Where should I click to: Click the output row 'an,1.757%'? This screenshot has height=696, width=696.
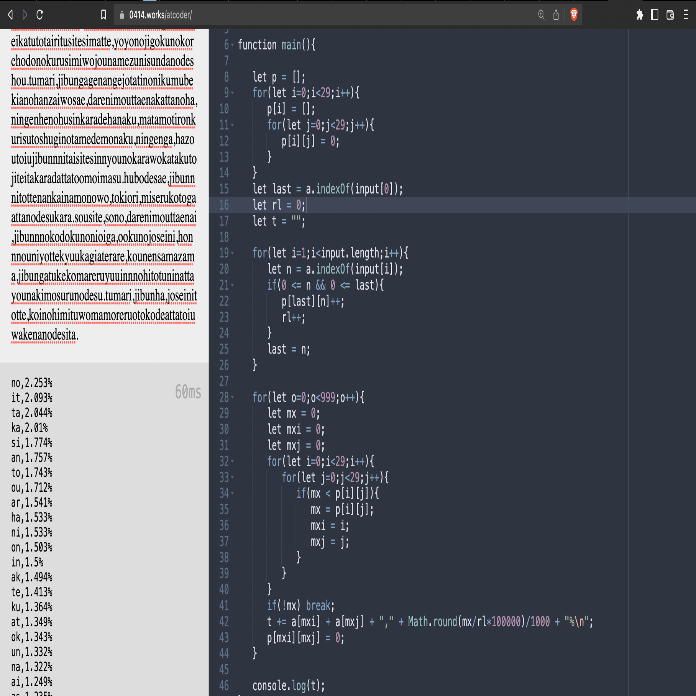32,458
